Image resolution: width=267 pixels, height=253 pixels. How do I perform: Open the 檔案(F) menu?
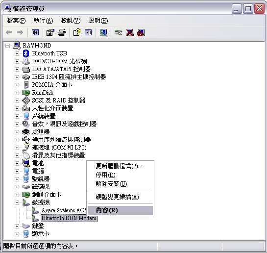pos(16,21)
